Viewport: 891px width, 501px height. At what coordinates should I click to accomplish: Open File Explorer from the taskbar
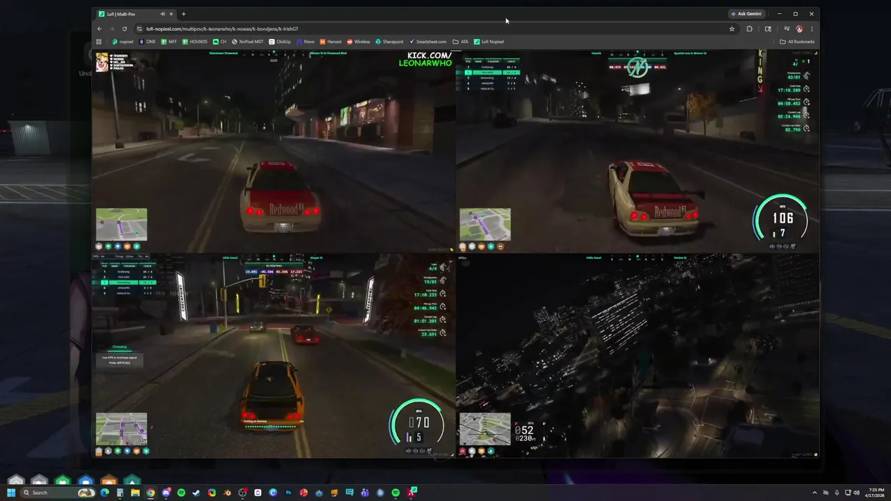[x=135, y=493]
